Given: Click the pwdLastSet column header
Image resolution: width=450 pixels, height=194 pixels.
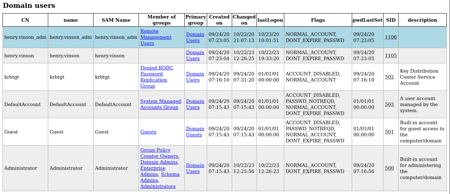Looking at the screenshot, I should coord(367,20).
